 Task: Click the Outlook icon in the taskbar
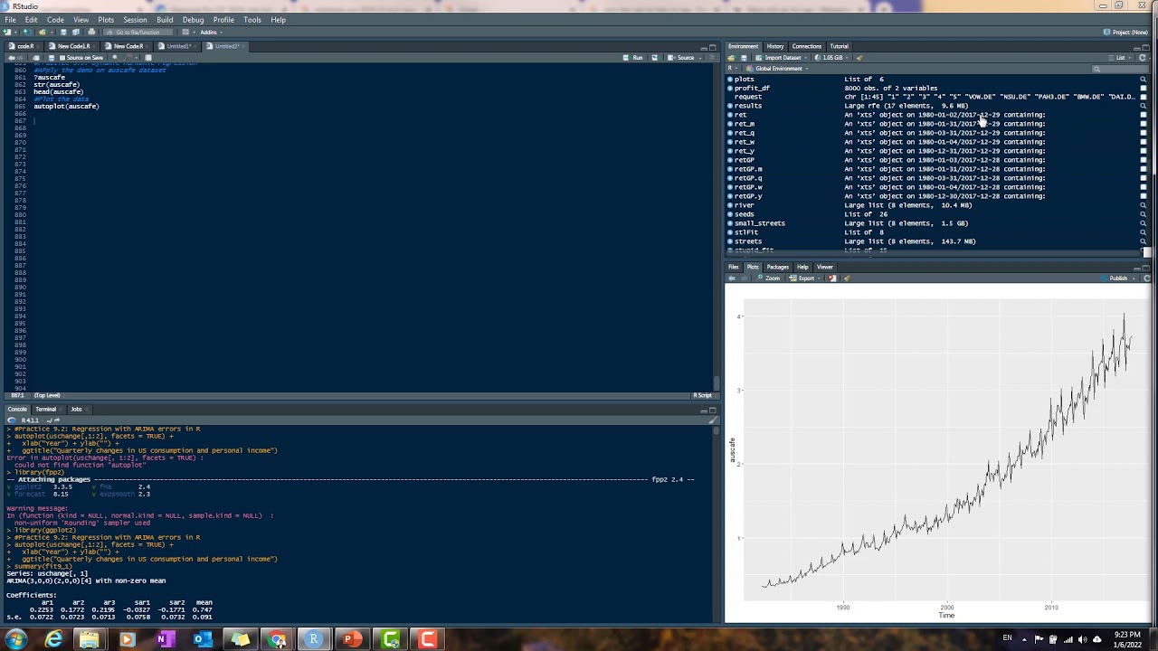[203, 640]
